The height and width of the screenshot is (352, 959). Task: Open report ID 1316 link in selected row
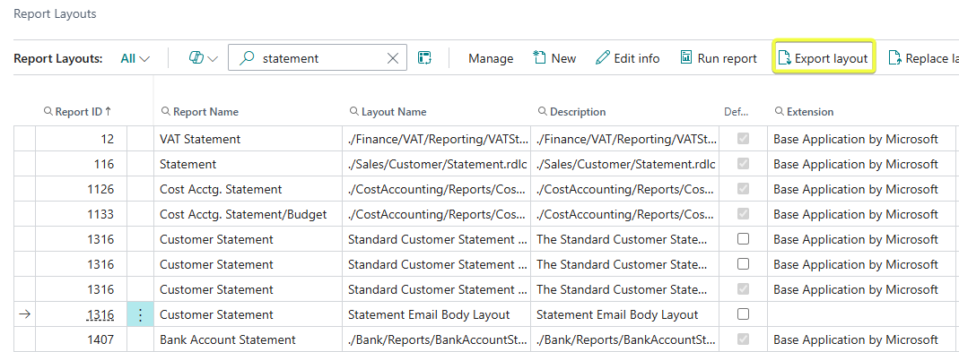(x=100, y=314)
